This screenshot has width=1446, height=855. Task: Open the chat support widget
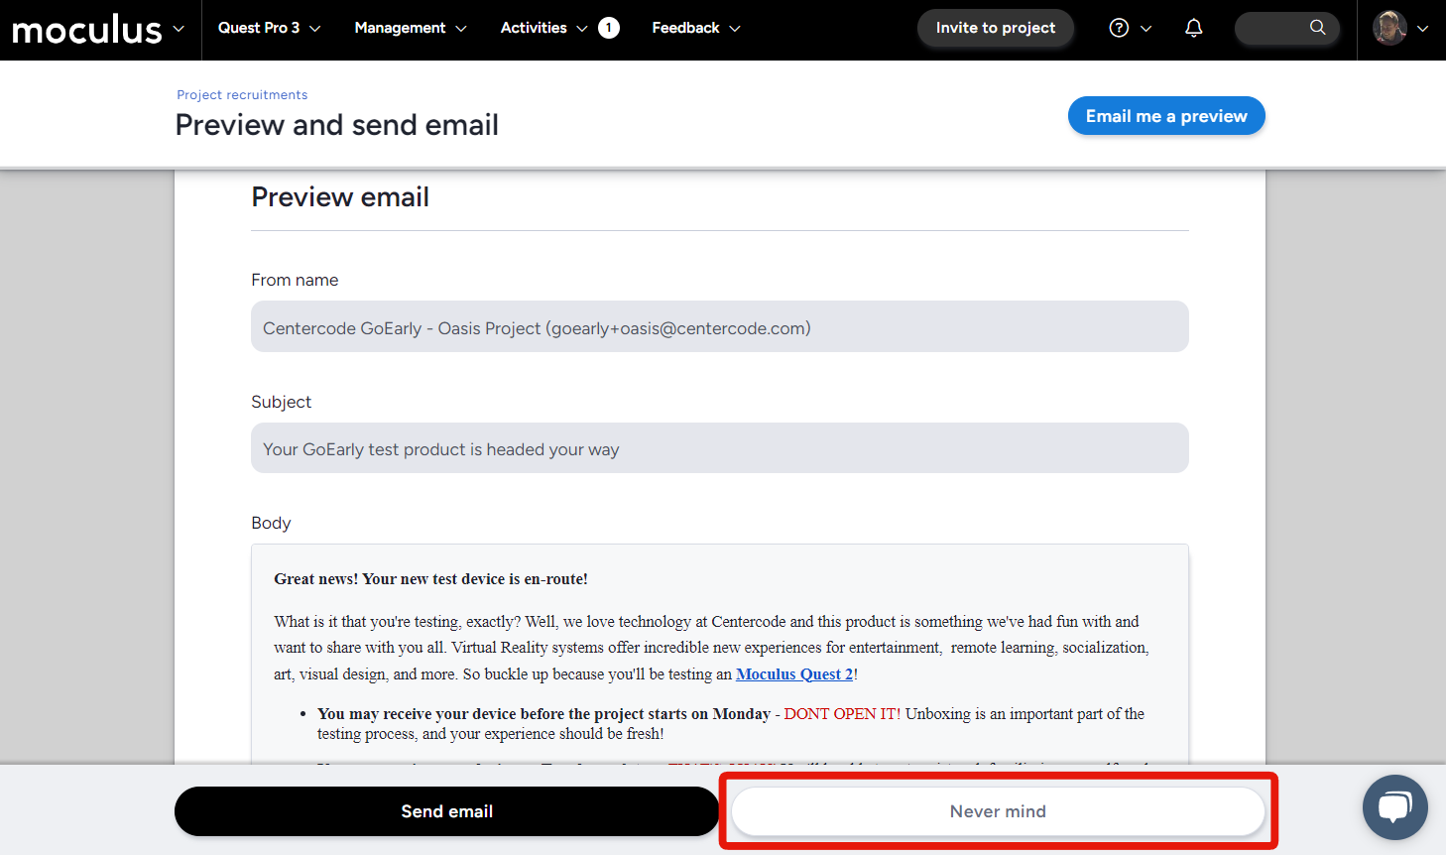pyautogui.click(x=1394, y=807)
